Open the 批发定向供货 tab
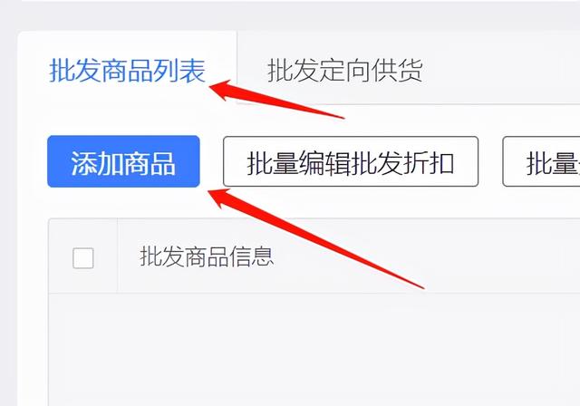The image size is (580, 406). click(x=344, y=71)
